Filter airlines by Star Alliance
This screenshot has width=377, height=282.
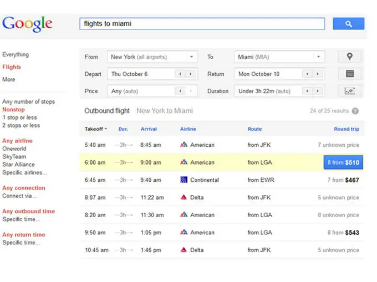click(18, 165)
